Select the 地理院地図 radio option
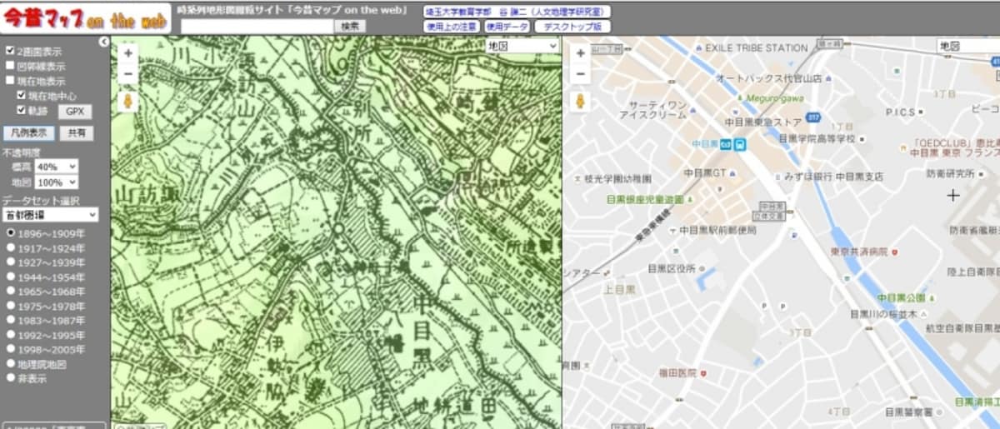Image resolution: width=1000 pixels, height=429 pixels. [x=11, y=364]
